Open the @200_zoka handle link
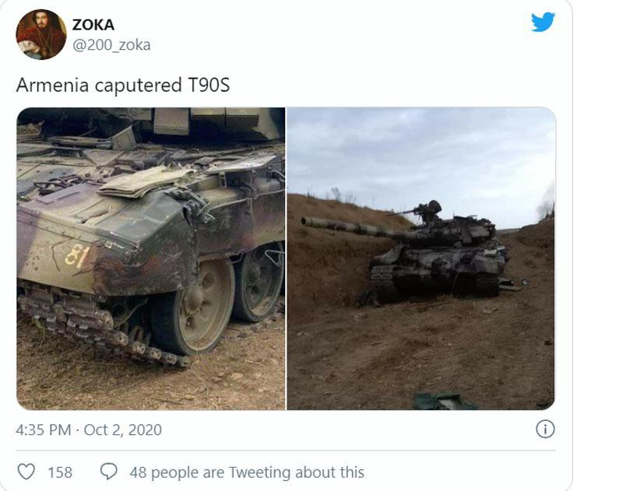The image size is (623, 491). 111,45
